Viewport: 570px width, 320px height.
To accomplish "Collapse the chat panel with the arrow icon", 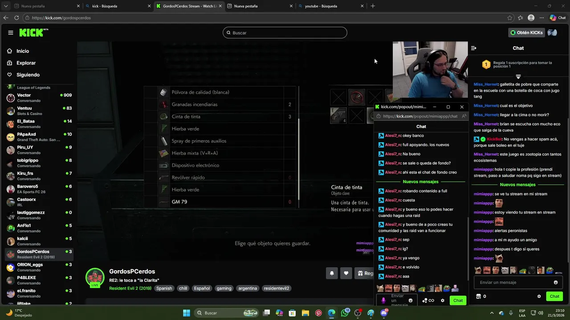I will point(474,48).
